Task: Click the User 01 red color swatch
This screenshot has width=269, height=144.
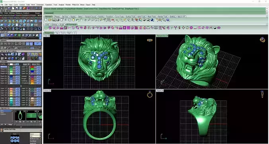Action: pos(32,67)
